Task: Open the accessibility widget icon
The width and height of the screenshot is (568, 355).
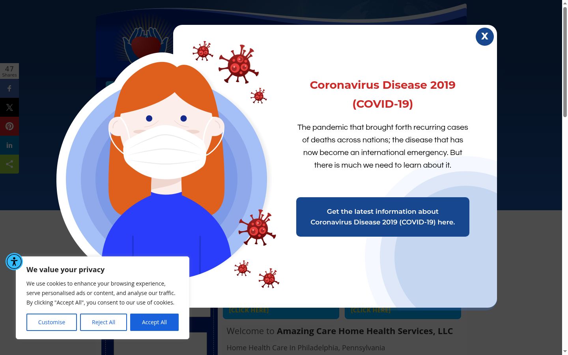Action: tap(14, 262)
